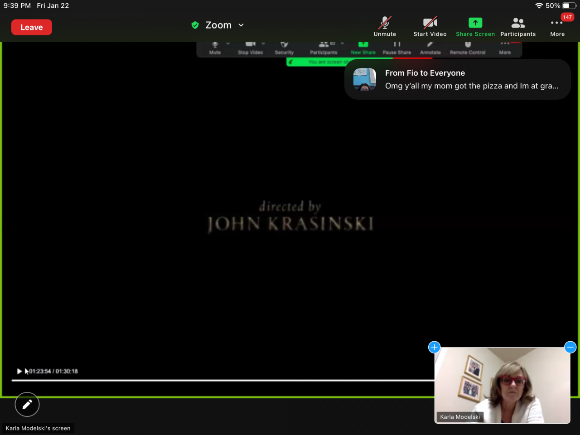Click Stop Video in the shared screen toolbar
580x435 pixels.
[251, 48]
